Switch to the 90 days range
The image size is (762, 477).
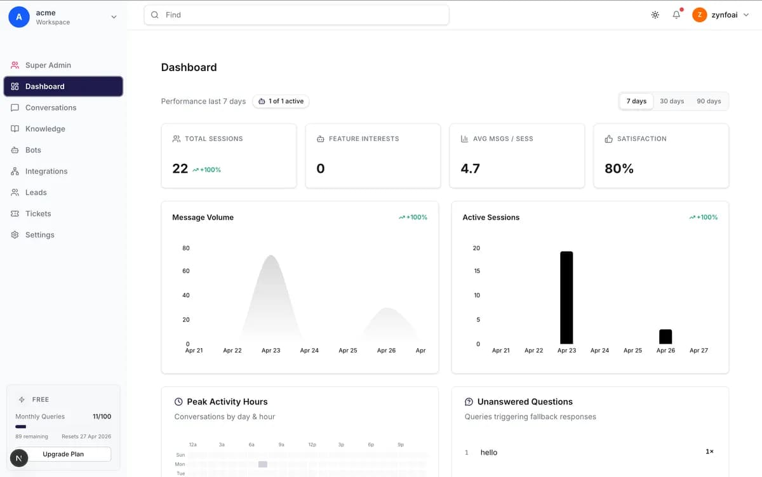click(x=709, y=101)
